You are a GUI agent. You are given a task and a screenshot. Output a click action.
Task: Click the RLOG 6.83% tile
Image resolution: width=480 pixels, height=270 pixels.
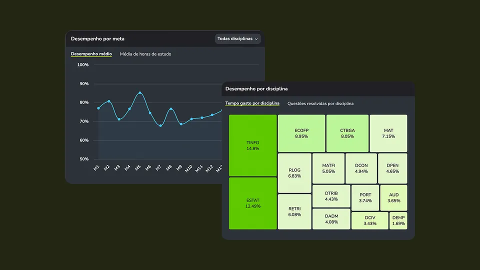tap(294, 173)
